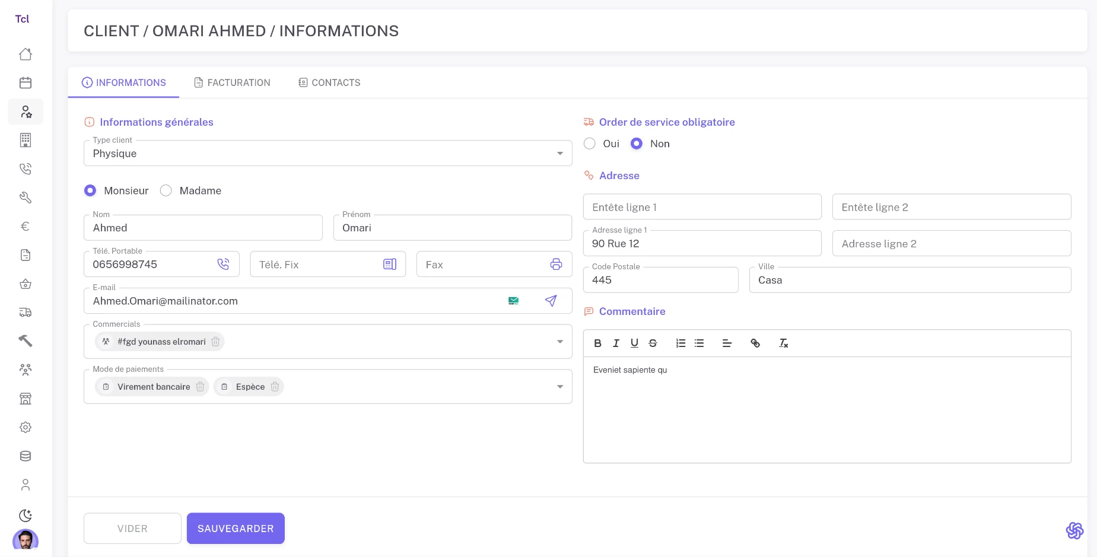Open the CONTACTS tab
Viewport: 1097px width, 557px height.
329,82
